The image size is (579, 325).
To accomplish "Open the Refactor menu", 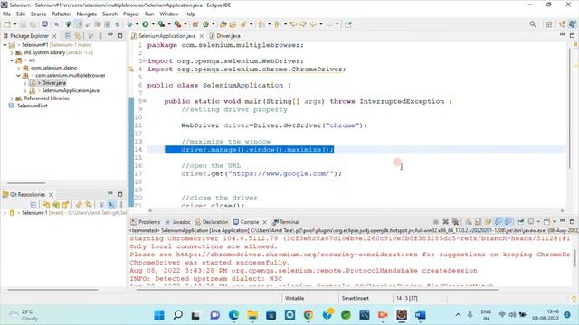I will tap(62, 14).
